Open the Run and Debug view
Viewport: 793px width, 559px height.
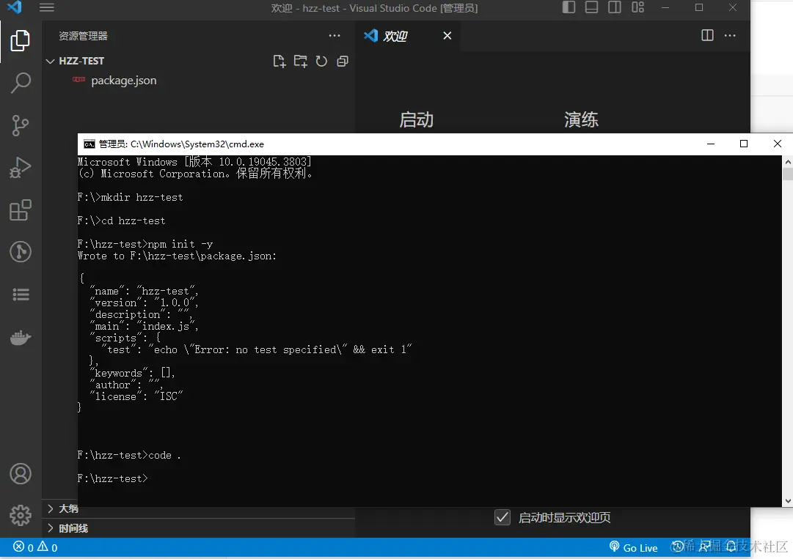21,168
